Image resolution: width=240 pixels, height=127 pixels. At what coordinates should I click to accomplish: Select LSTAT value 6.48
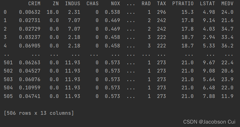(209, 88)
